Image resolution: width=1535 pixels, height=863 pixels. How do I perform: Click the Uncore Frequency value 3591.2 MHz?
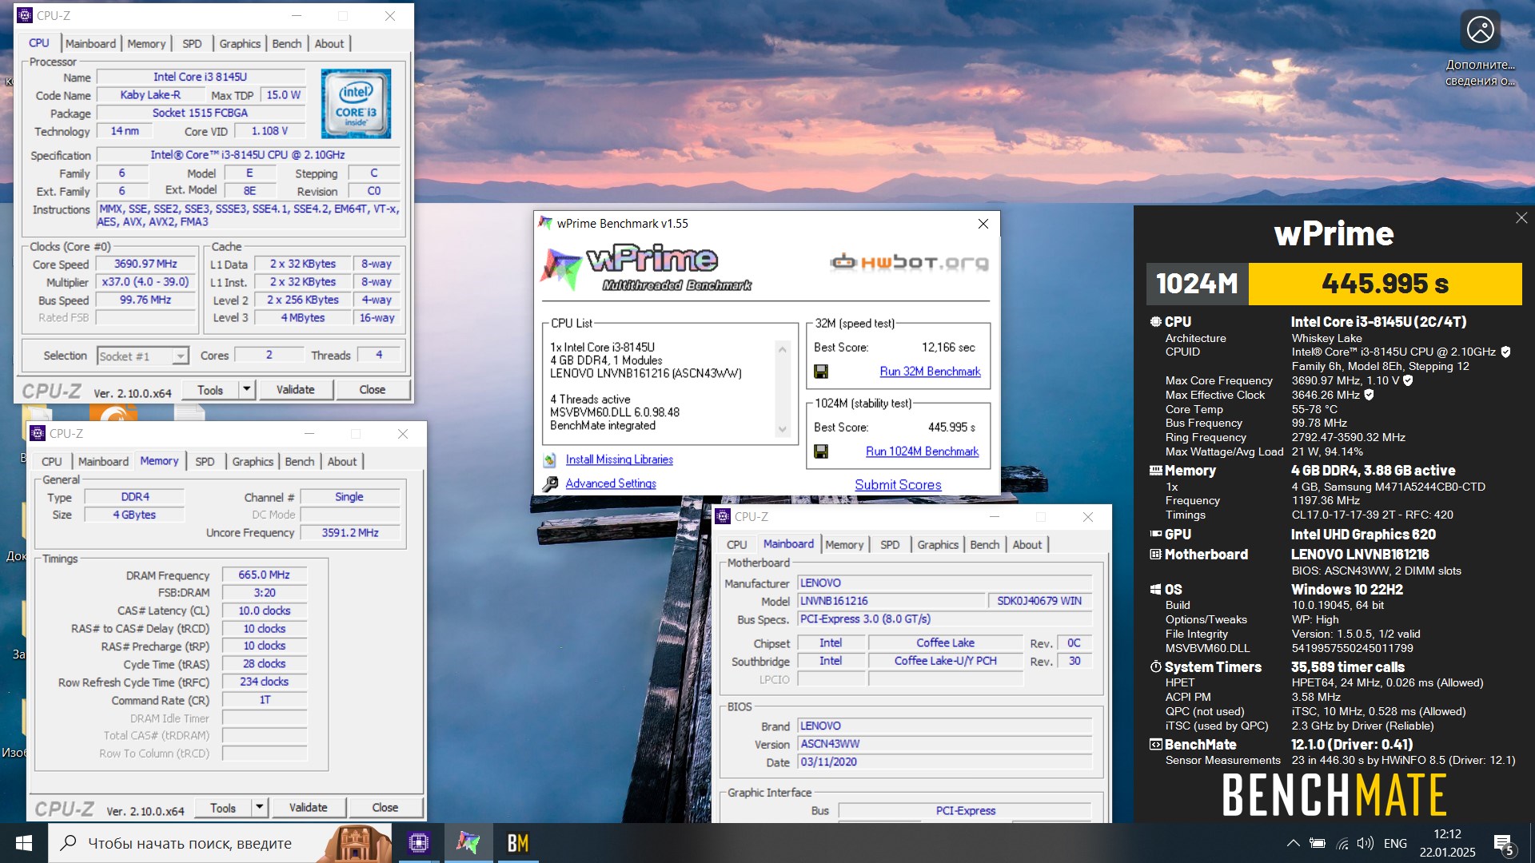(350, 533)
